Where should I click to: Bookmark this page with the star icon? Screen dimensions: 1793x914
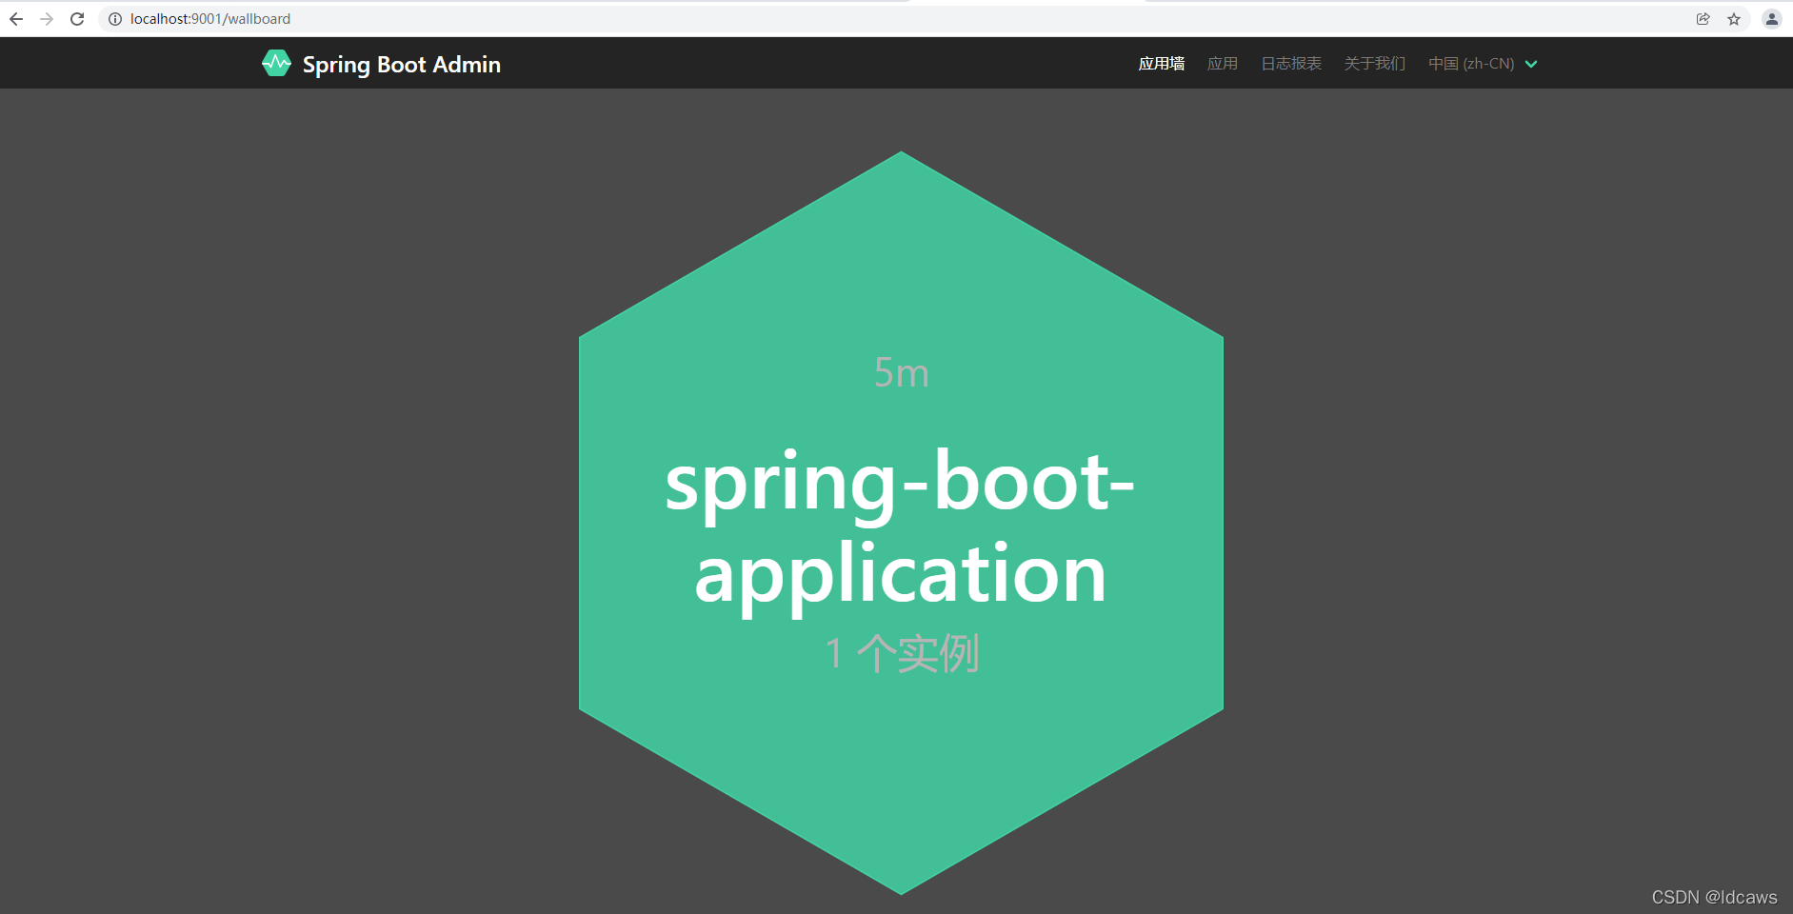click(x=1734, y=19)
